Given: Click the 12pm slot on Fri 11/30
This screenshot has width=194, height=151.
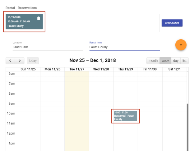Looking at the screenshot, I should point(150,133).
